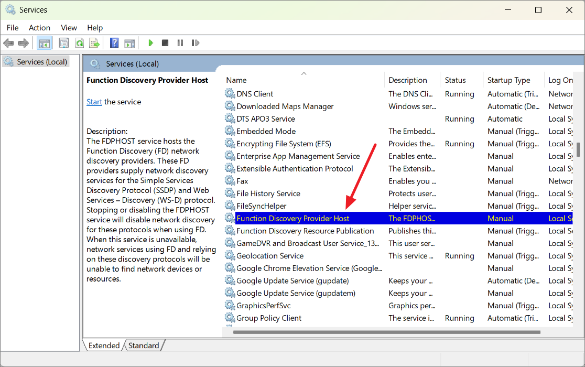Select Services (Local) in the left pane
Viewport: 585px width, 367px height.
pyautogui.click(x=41, y=61)
